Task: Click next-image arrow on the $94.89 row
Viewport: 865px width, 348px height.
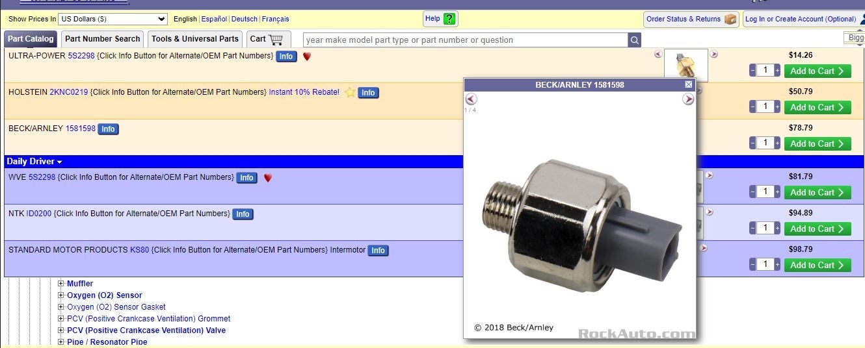Action: pos(710,212)
